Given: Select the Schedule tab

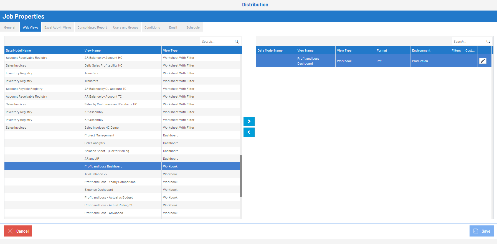Looking at the screenshot, I should (x=193, y=27).
